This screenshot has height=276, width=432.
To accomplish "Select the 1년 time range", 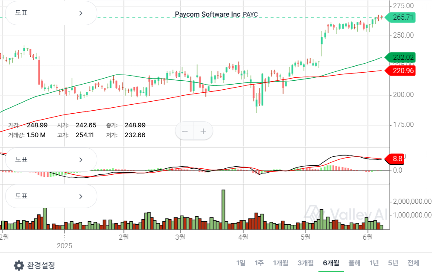I will [x=374, y=263].
